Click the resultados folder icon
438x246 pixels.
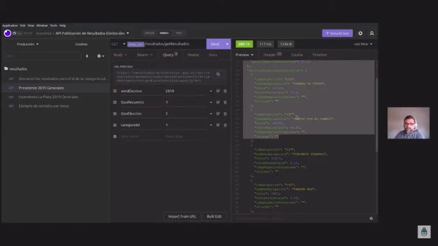(x=6, y=69)
